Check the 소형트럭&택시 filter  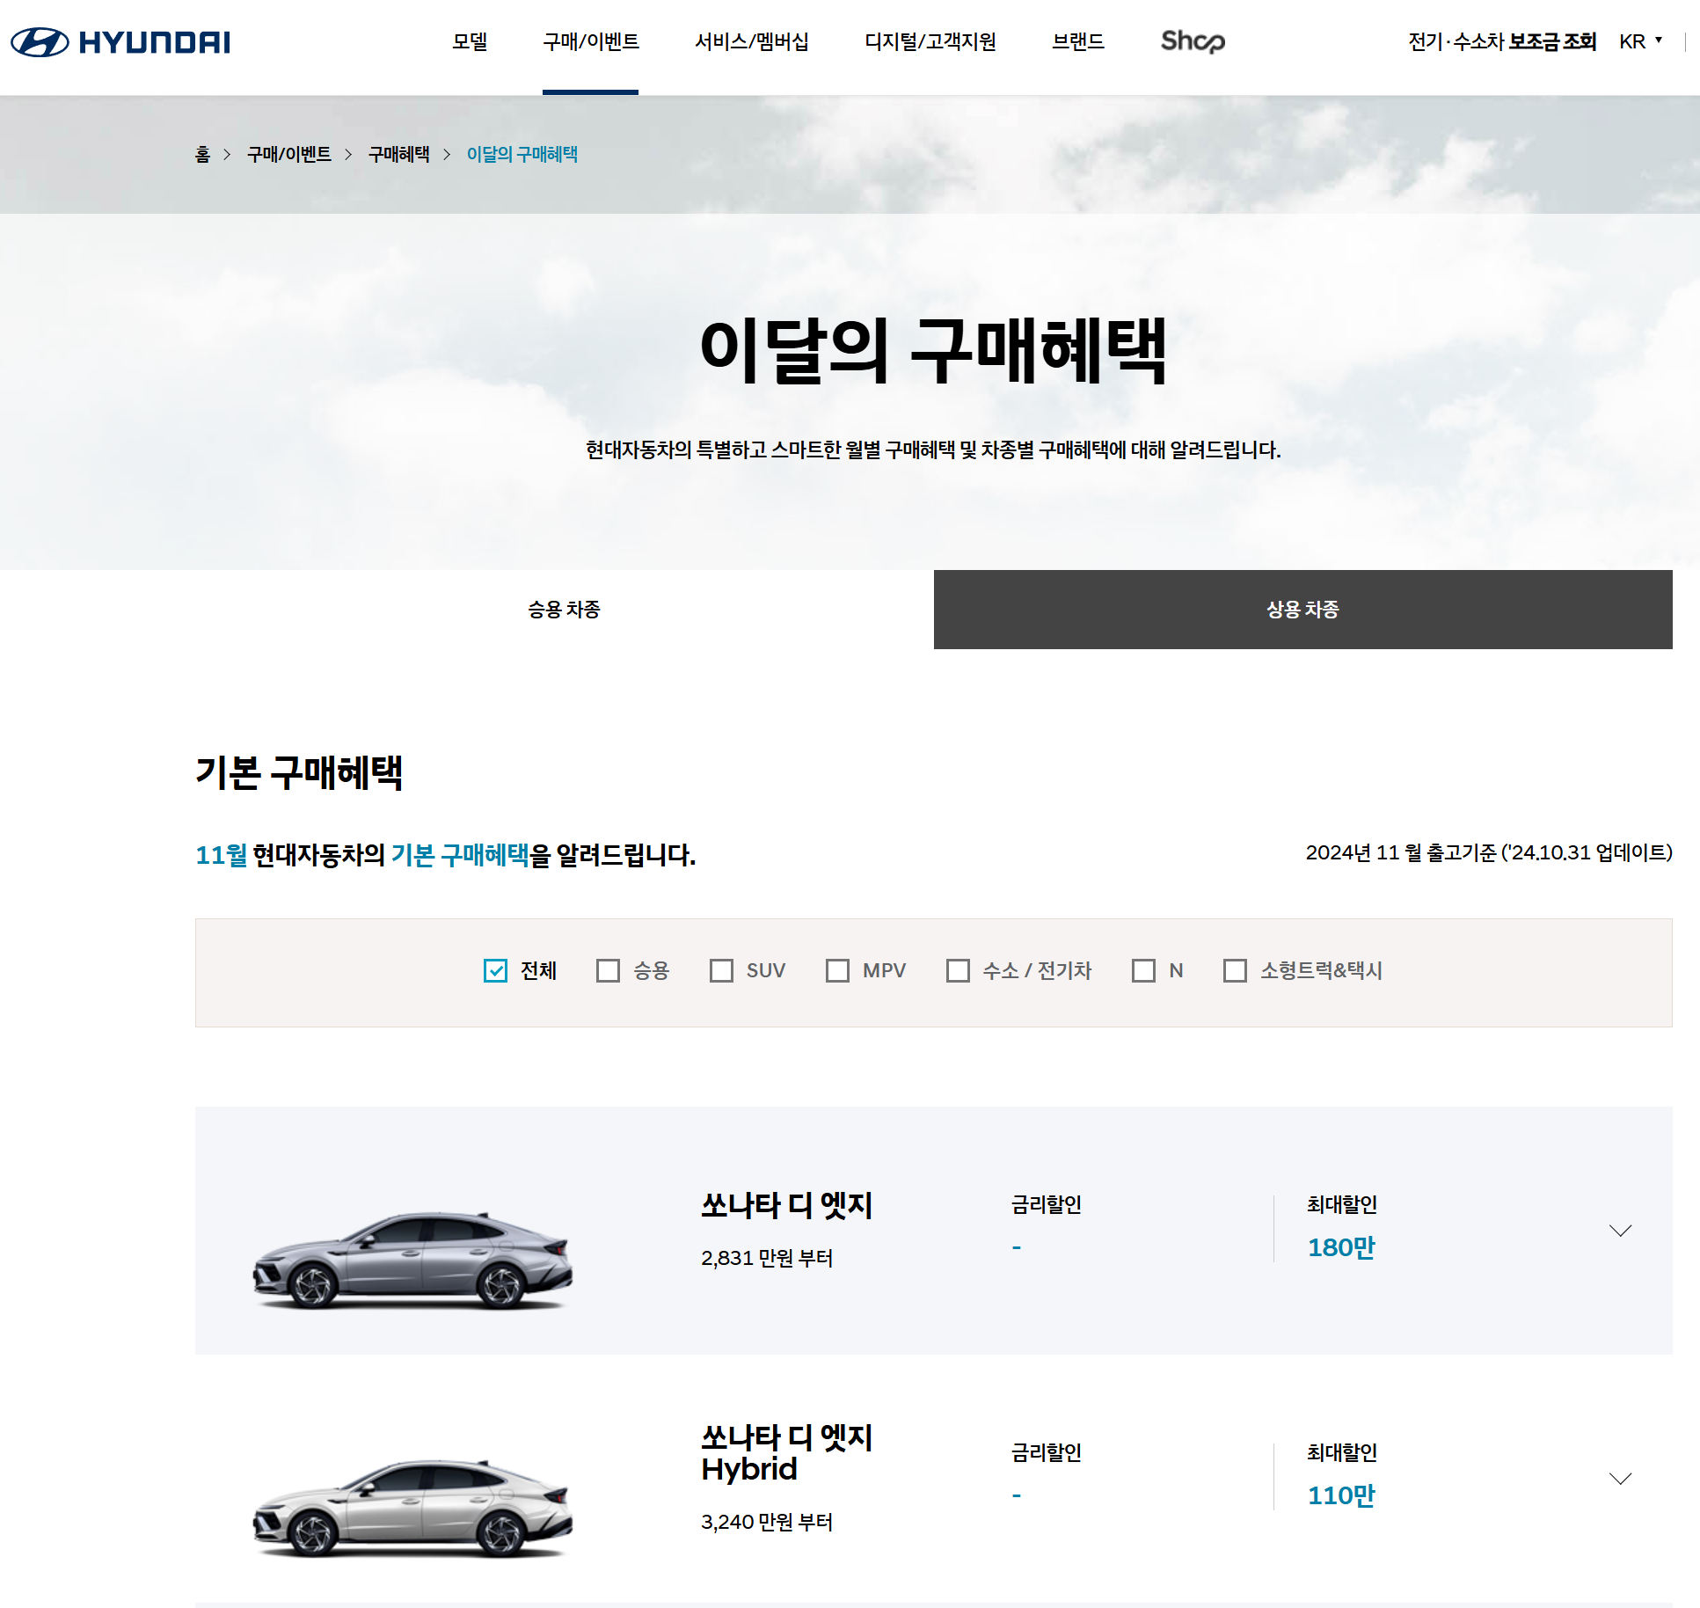click(1234, 970)
